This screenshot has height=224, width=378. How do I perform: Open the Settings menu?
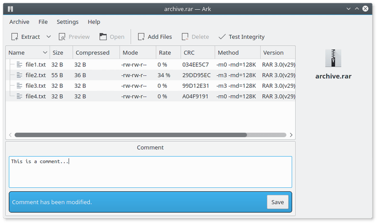tap(67, 22)
